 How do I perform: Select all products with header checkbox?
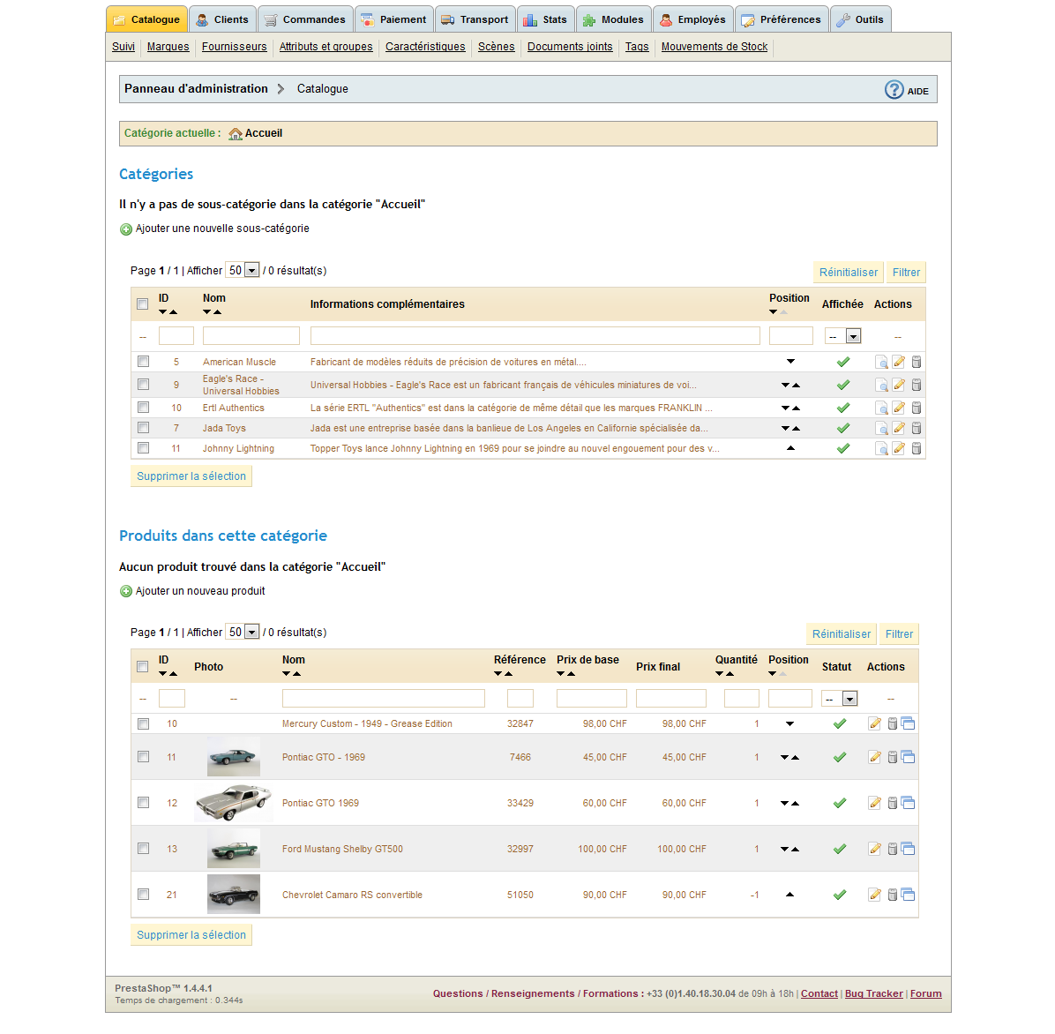tap(143, 667)
